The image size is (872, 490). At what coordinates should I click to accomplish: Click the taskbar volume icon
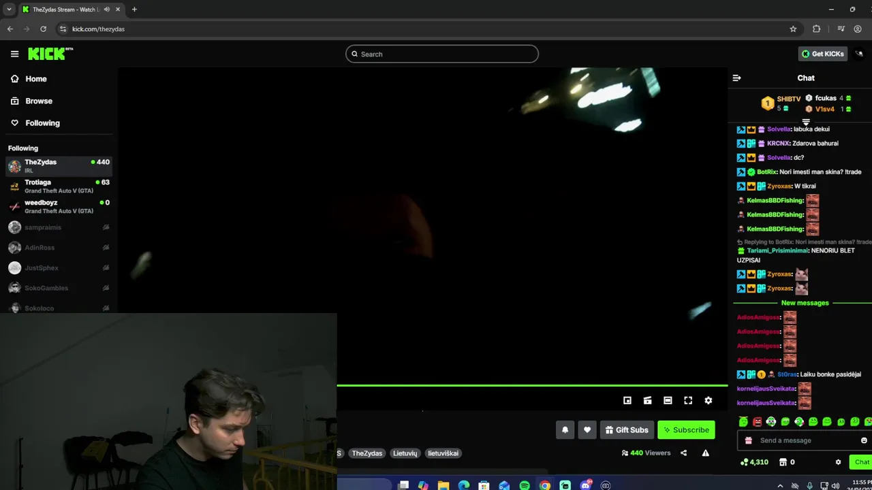[x=836, y=485]
